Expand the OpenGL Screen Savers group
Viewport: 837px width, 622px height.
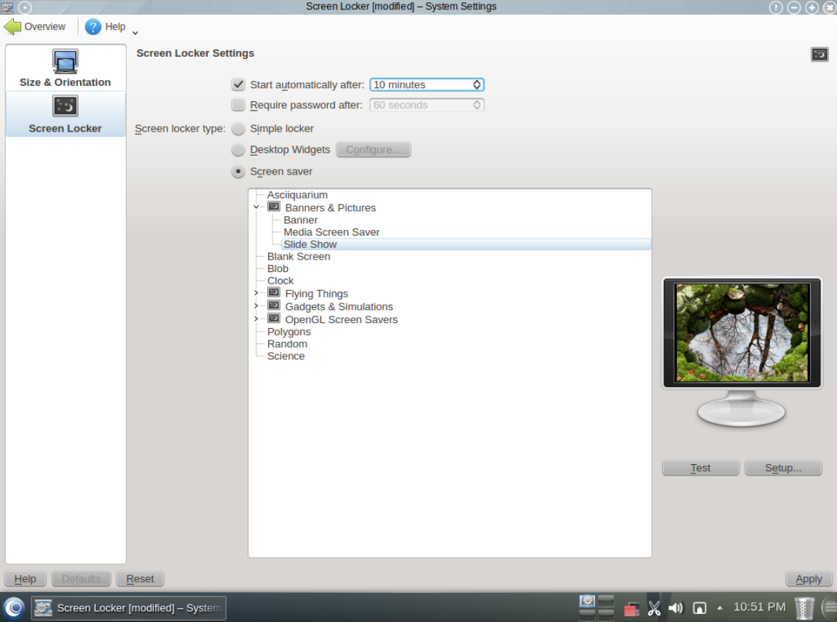pos(256,319)
